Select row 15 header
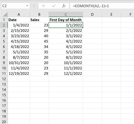This screenshot has height=124, width=134. click(x=4, y=95)
